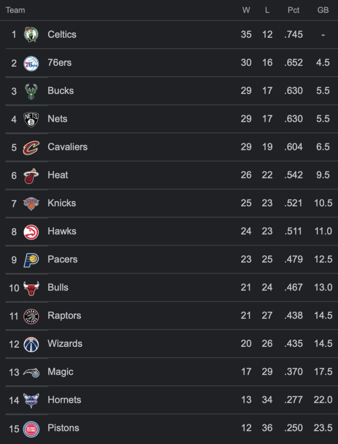Open the Hornets team name link
This screenshot has width=338, height=444.
click(64, 400)
